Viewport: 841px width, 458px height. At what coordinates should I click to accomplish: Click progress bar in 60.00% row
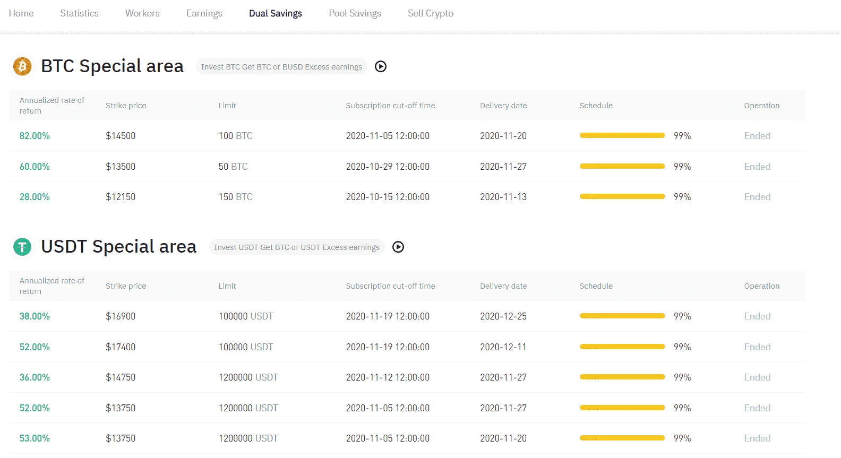click(x=622, y=166)
